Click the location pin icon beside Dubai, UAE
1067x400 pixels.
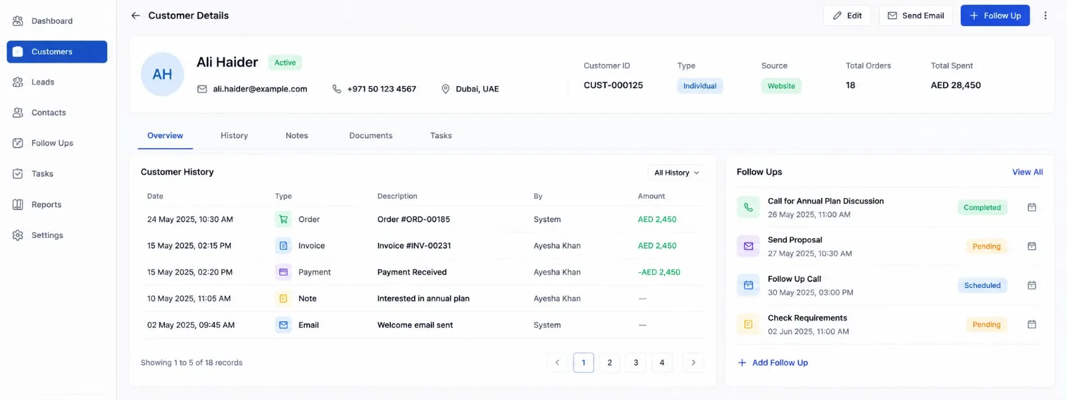[445, 89]
